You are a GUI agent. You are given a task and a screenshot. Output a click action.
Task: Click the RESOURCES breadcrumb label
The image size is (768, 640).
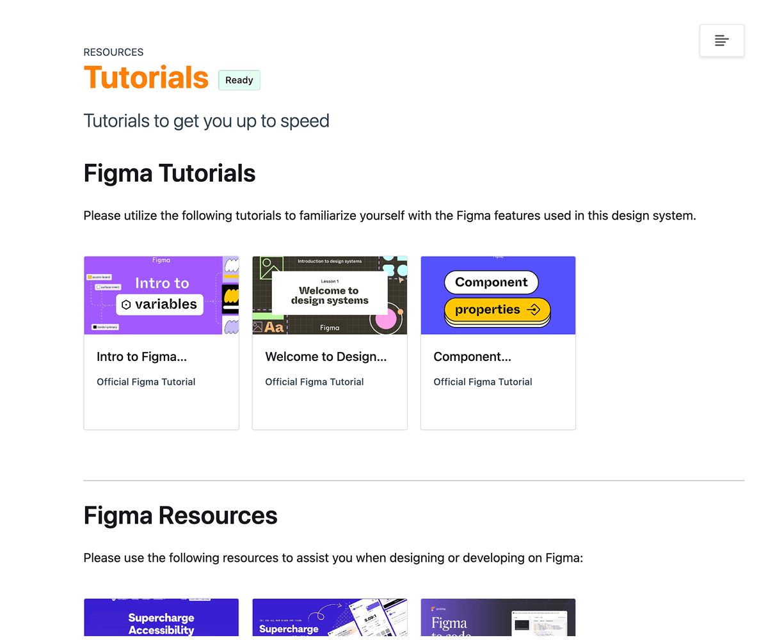click(x=113, y=52)
